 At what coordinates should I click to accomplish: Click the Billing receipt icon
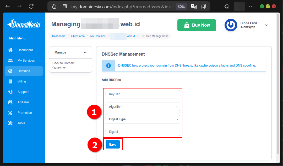[10, 81]
